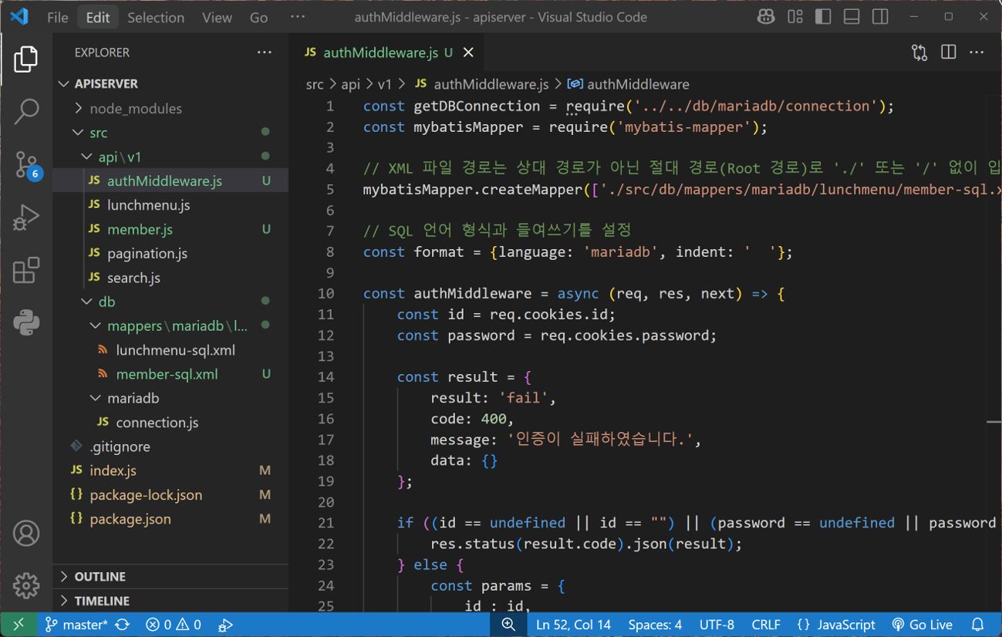
Task: Open search.js in explorer
Action: [171, 278]
